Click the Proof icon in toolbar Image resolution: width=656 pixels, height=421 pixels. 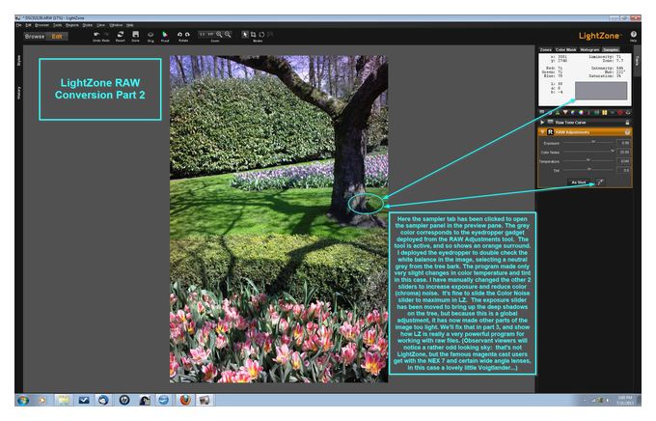[165, 35]
